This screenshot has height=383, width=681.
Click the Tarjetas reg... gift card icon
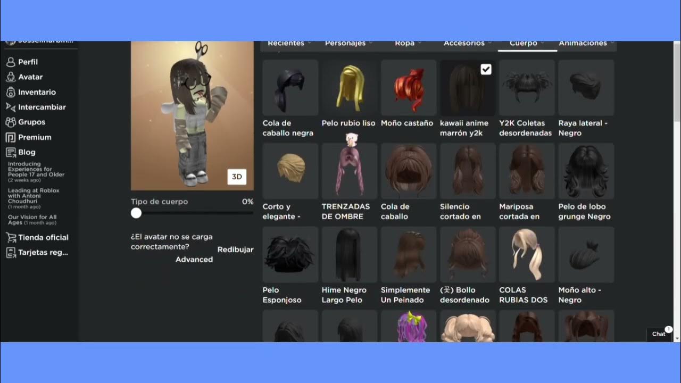coord(10,253)
